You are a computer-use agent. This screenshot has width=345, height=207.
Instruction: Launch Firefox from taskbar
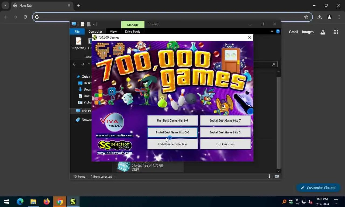coord(47,202)
